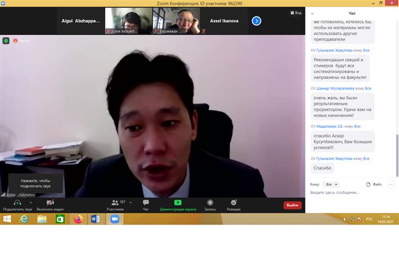
Task: Open the Реакции reactions icon
Action: point(234,203)
